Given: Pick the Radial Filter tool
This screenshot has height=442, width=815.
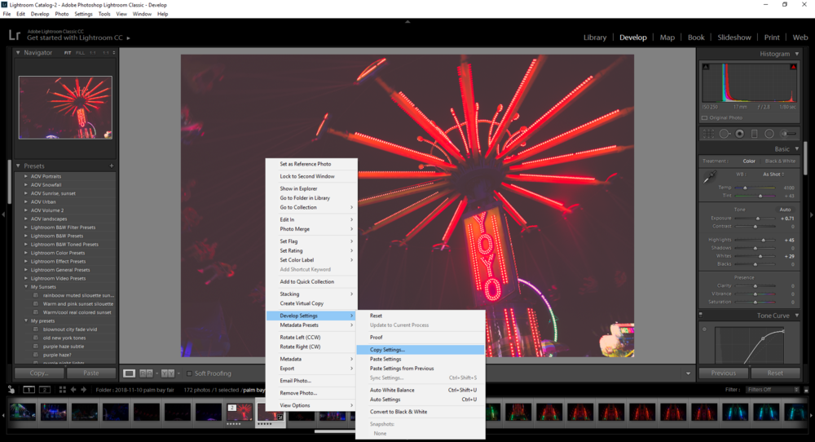Looking at the screenshot, I should [x=770, y=134].
